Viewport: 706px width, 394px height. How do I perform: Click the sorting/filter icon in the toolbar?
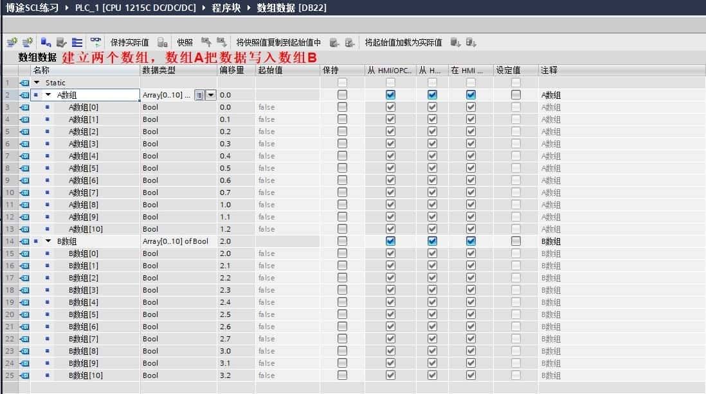pyautogui.click(x=77, y=42)
